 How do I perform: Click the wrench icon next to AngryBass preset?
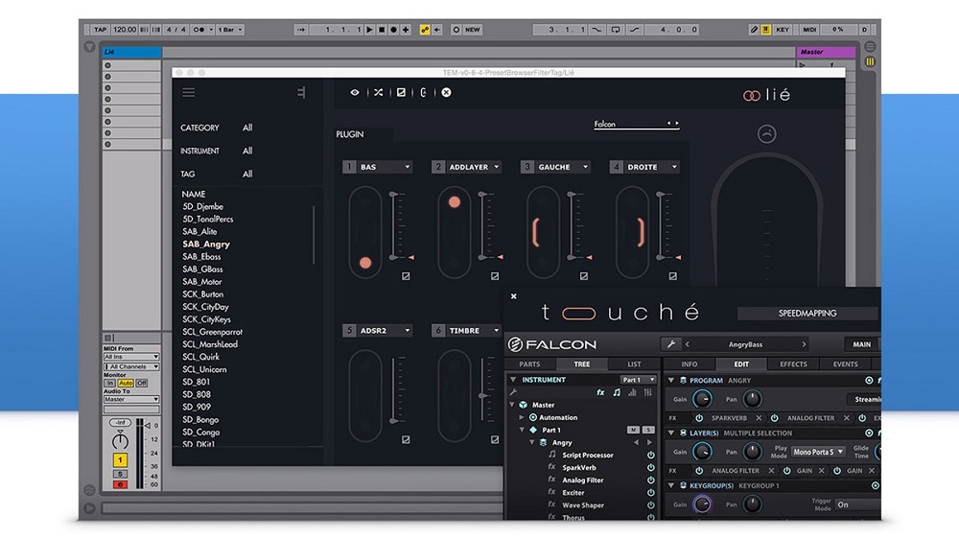pos(671,344)
